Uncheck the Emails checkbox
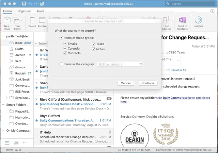Screen dimensions: 218x153 point(65,44)
